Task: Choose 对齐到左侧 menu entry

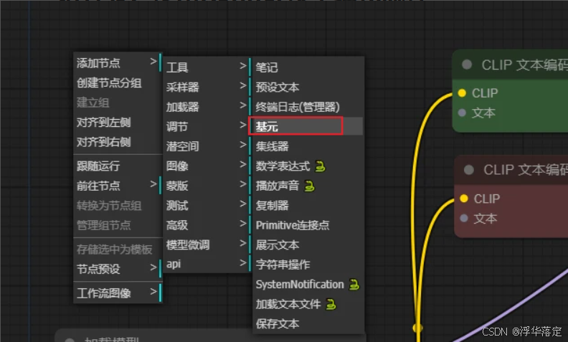Action: [x=118, y=122]
